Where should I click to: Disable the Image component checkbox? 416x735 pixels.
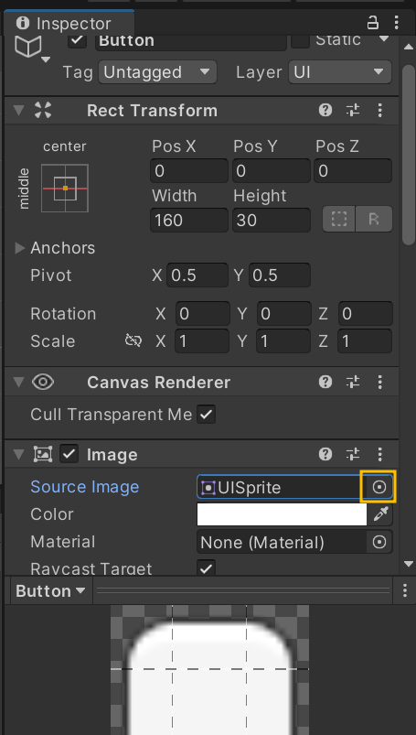point(69,454)
